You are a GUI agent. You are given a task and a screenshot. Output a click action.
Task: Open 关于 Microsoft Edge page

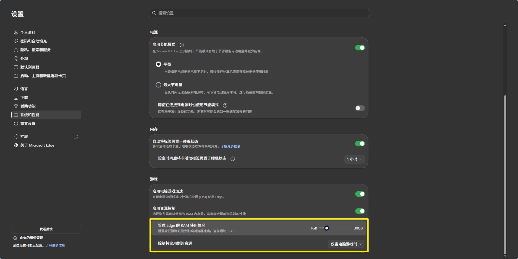[x=46, y=145]
